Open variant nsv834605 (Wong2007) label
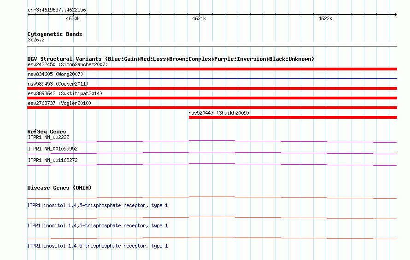This screenshot has width=410, height=260. point(55,74)
